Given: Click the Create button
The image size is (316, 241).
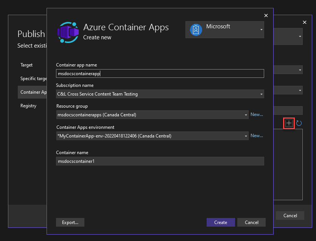Looking at the screenshot, I should coord(221,222).
